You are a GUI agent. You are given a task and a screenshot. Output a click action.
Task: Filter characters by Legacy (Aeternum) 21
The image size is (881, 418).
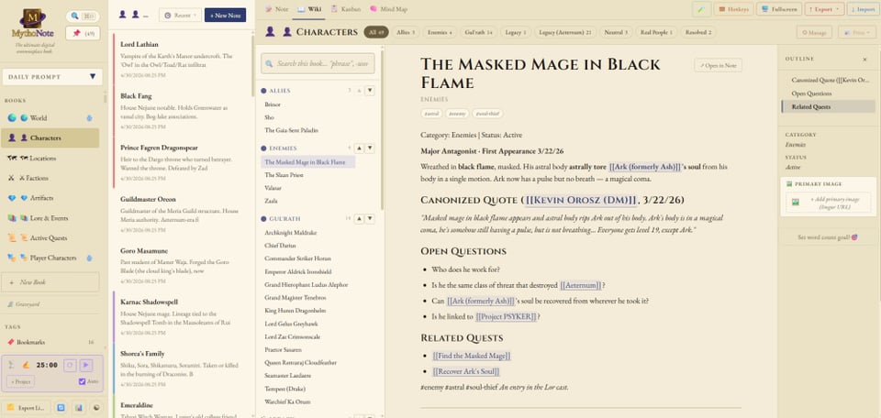click(x=564, y=33)
